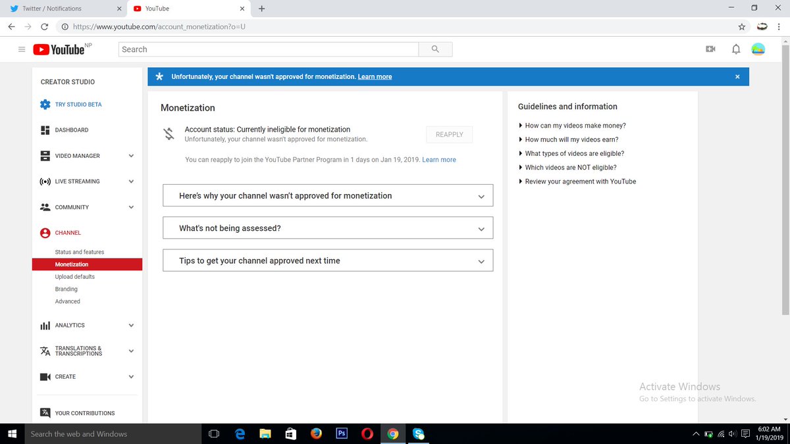Click 'Search the web and Windows' box
The image size is (790, 444).
point(113,433)
